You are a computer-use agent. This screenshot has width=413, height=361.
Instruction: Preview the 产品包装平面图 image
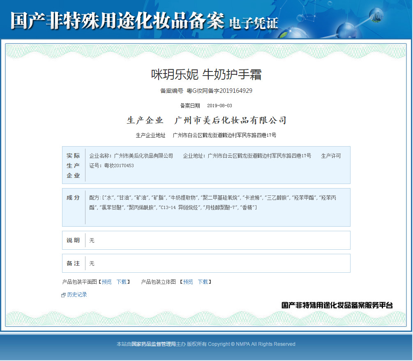[x=107, y=282]
